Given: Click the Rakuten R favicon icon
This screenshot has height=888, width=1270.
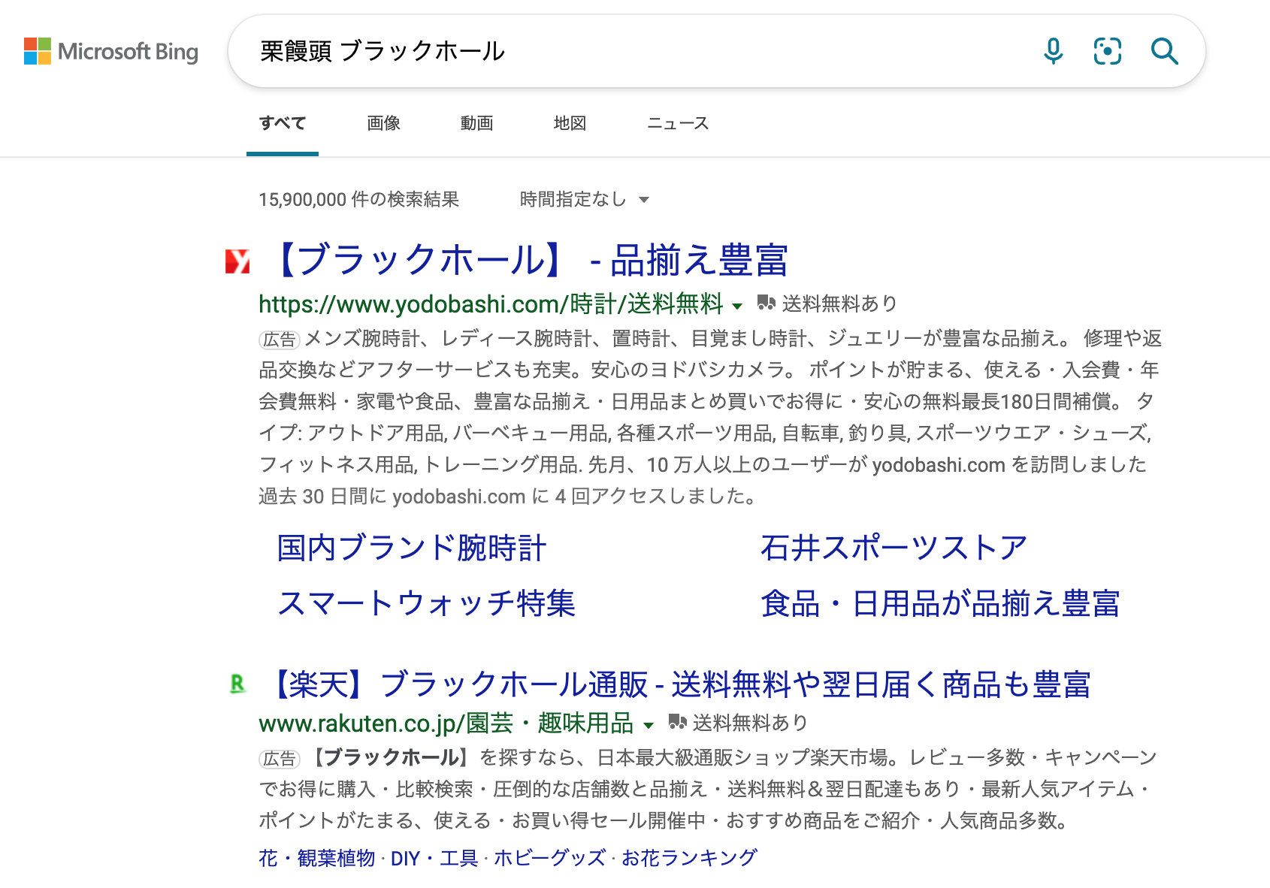Looking at the screenshot, I should [x=237, y=684].
